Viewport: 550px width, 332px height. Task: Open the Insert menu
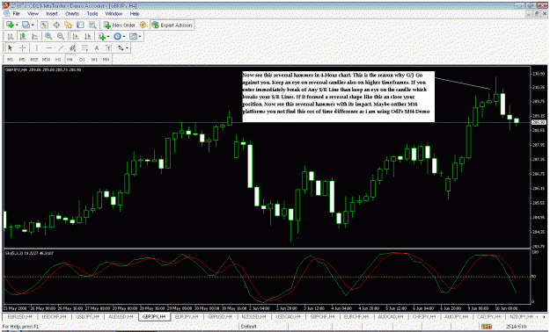click(x=52, y=14)
